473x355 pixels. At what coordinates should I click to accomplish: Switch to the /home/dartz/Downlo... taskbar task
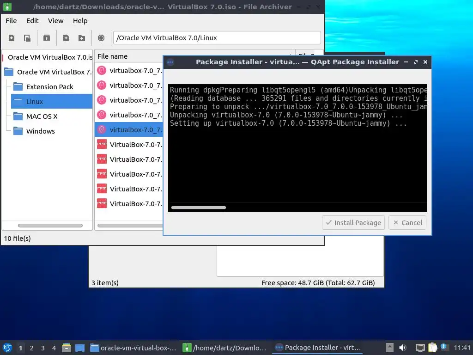coord(225,348)
